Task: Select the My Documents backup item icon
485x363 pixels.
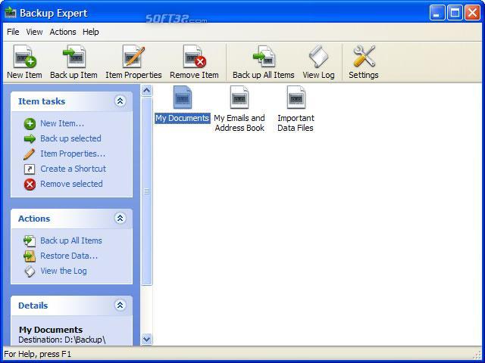Action: pyautogui.click(x=183, y=98)
